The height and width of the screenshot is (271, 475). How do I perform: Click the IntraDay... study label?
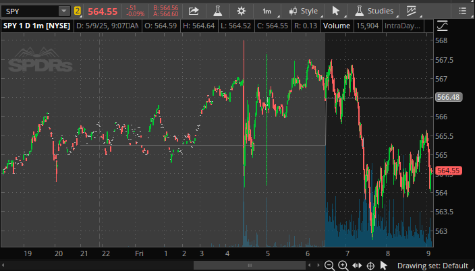402,26
